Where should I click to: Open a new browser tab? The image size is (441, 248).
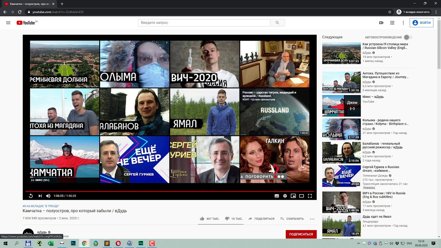tap(62, 4)
